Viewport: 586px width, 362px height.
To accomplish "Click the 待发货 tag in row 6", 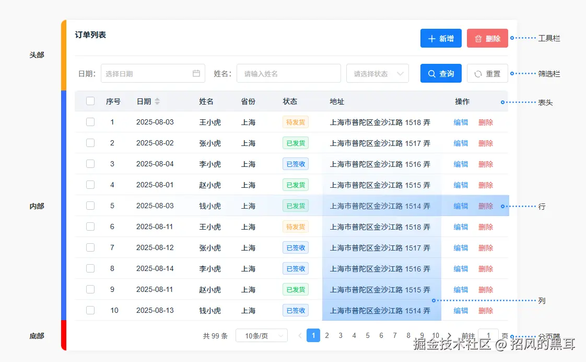I will tap(296, 227).
